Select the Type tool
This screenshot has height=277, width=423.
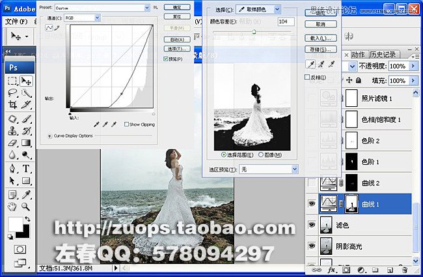26,169
